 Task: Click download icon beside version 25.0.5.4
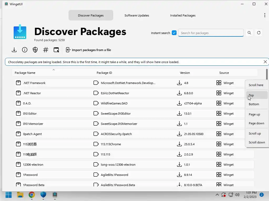(179, 144)
